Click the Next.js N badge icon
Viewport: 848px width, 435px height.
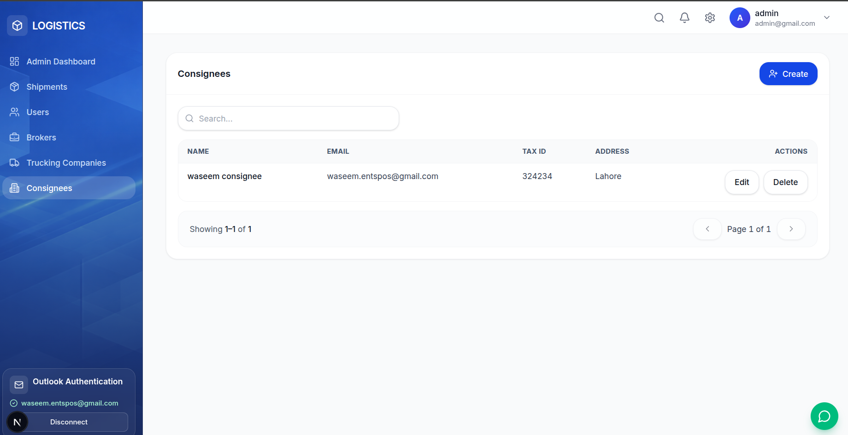(x=18, y=422)
